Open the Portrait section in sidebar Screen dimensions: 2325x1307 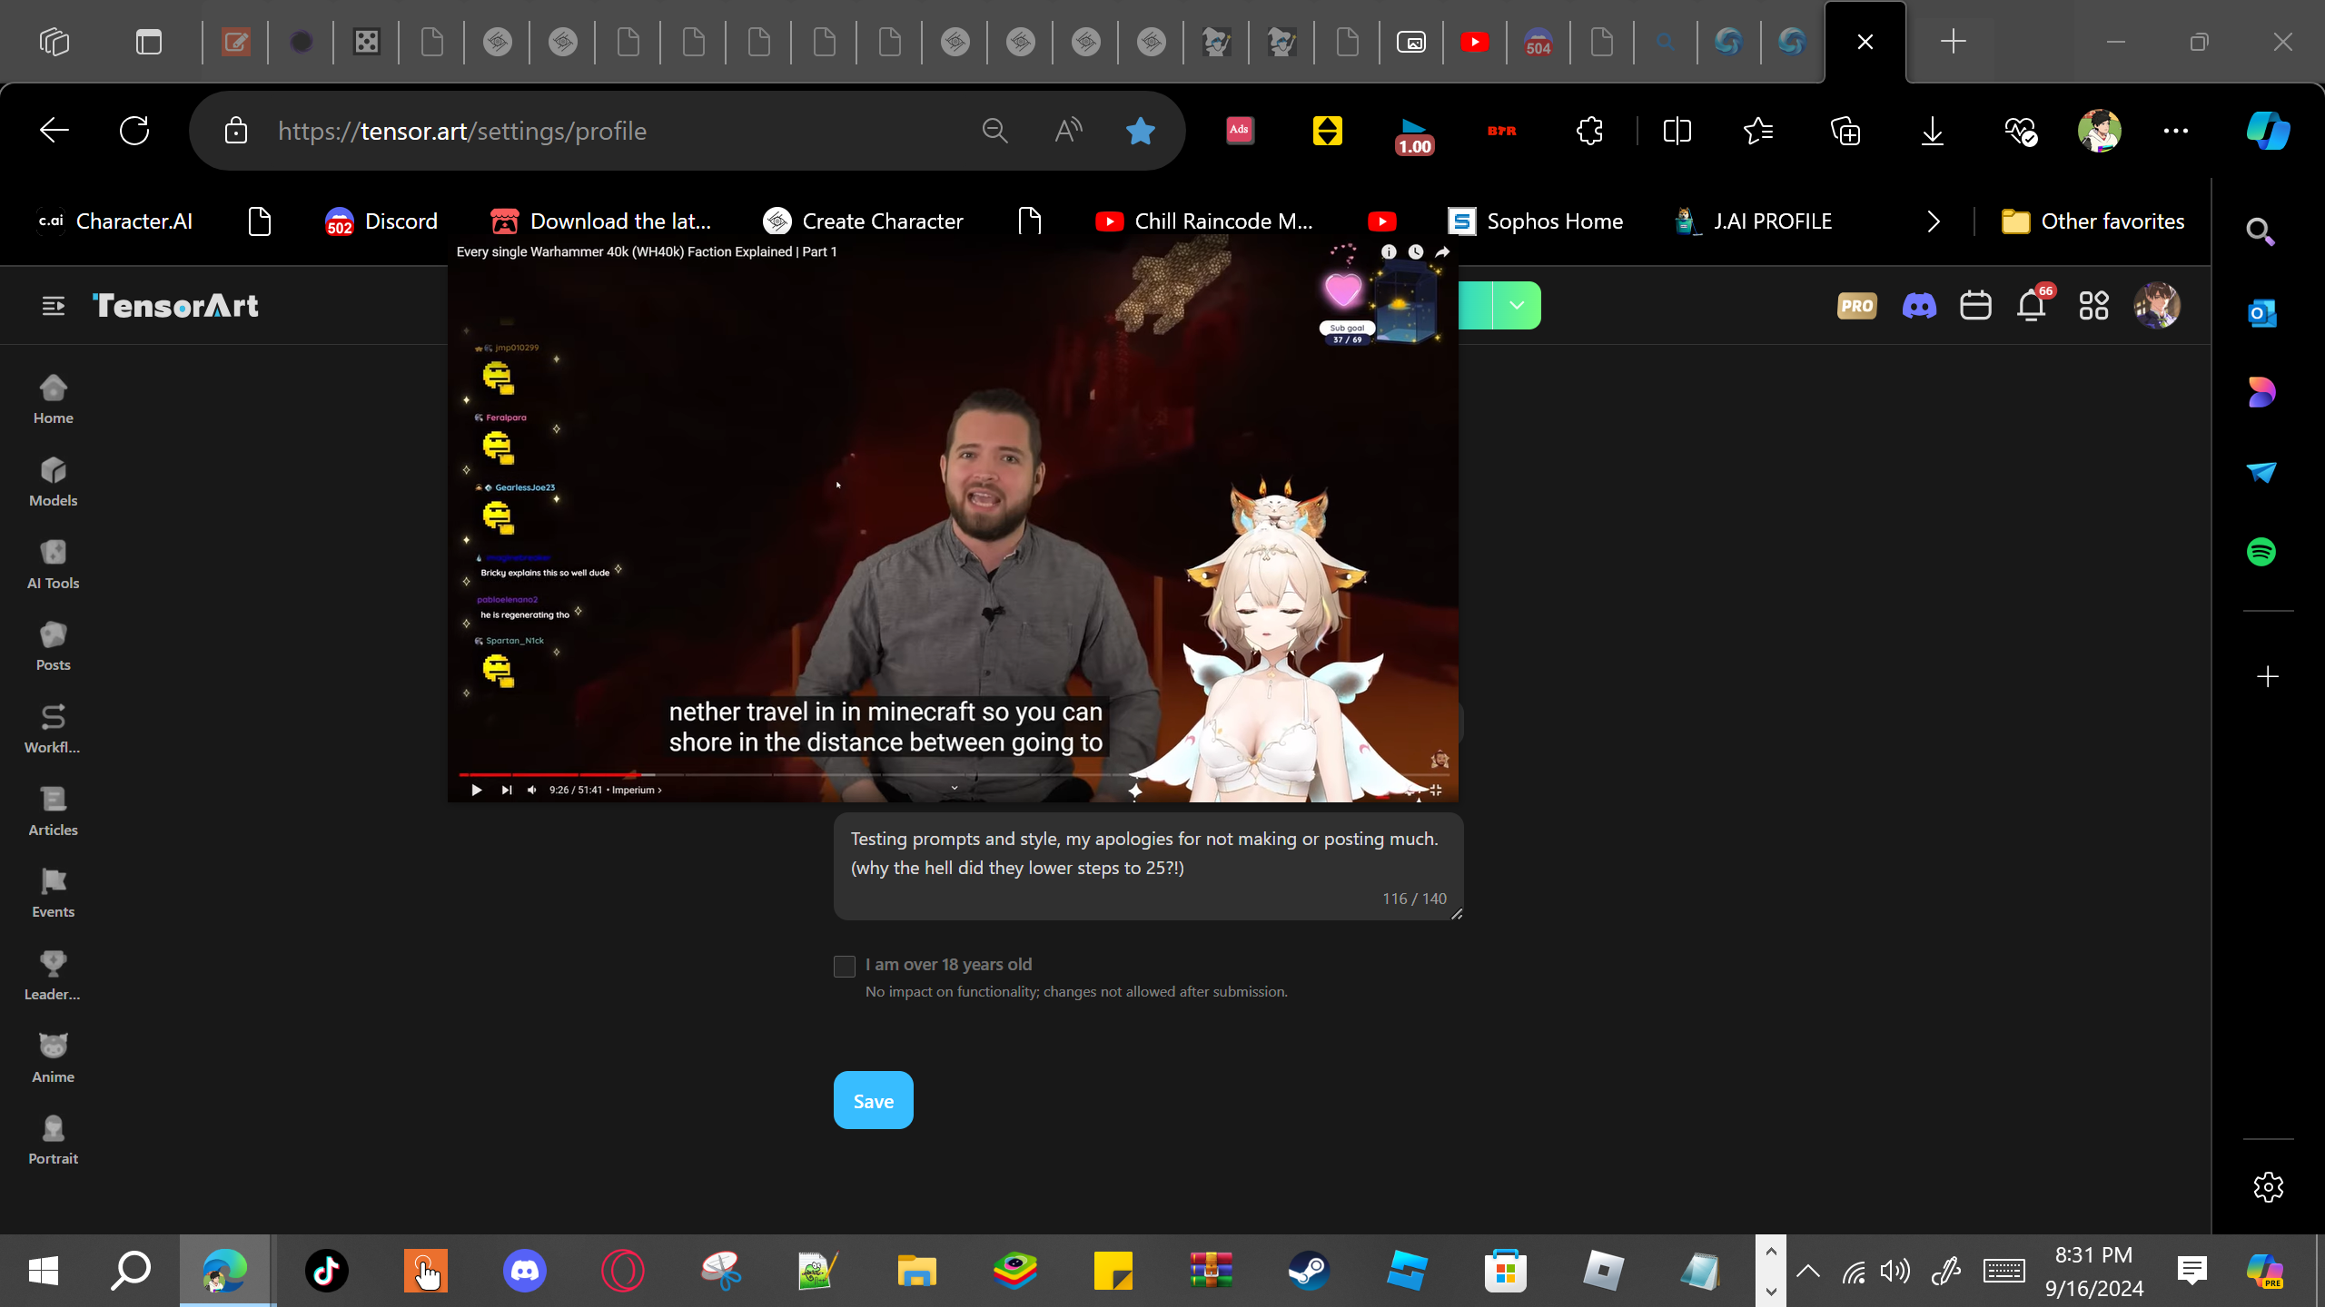(53, 1141)
